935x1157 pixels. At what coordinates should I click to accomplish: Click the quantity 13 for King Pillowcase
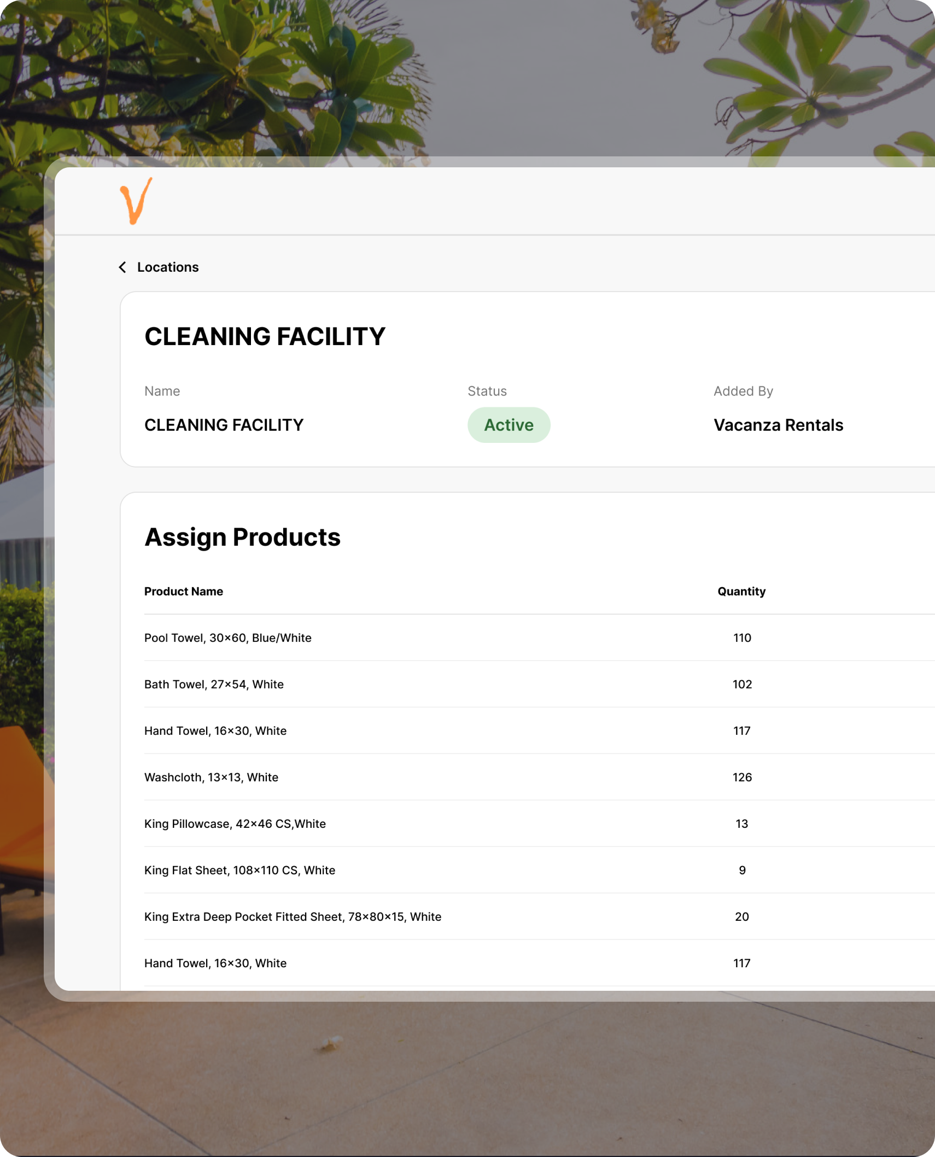(742, 823)
